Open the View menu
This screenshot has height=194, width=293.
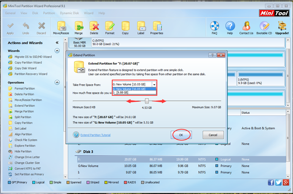24,13
